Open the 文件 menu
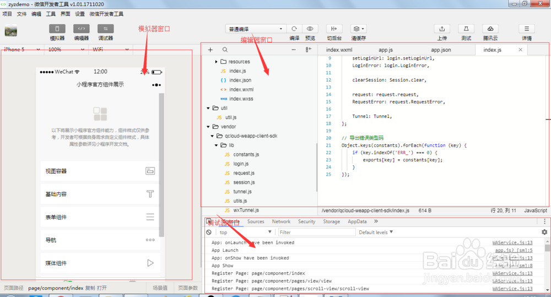 (21, 14)
